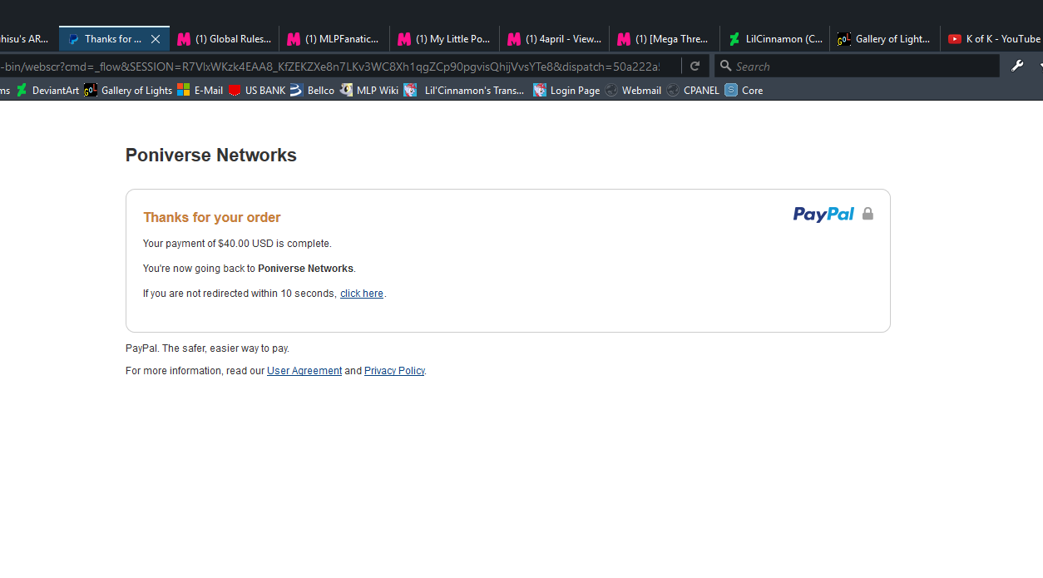The image size is (1043, 578).
Task: Open the E-Mail bookmark
Action: pos(200,90)
